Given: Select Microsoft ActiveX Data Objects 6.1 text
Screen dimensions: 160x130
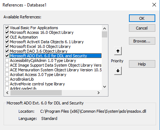Looking at the screenshot, I should [x=47, y=42].
